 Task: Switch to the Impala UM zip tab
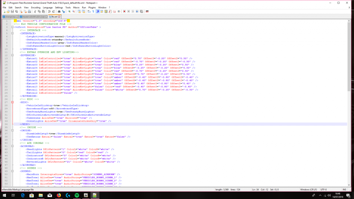(x=33, y=17)
